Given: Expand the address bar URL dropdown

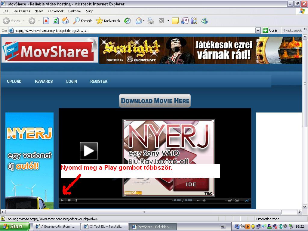Looking at the screenshot, I should pyautogui.click(x=258, y=30).
